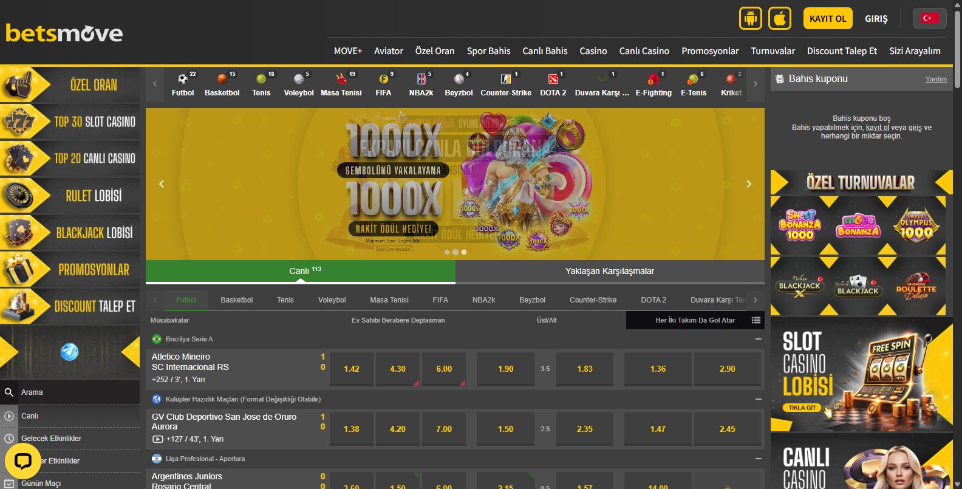Select E-Fighting icon in top carousel
The height and width of the screenshot is (489, 962).
click(653, 84)
